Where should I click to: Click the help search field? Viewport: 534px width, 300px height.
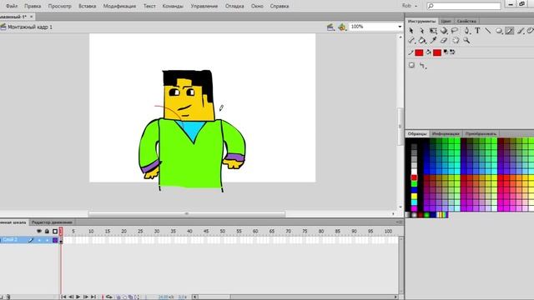(x=464, y=6)
